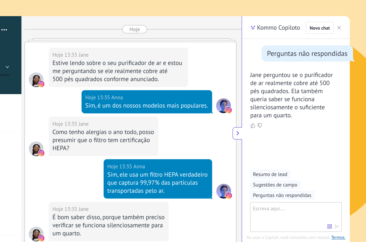Click the thumbs down feedback icon
Screen dimensions: 366x242
point(260,126)
